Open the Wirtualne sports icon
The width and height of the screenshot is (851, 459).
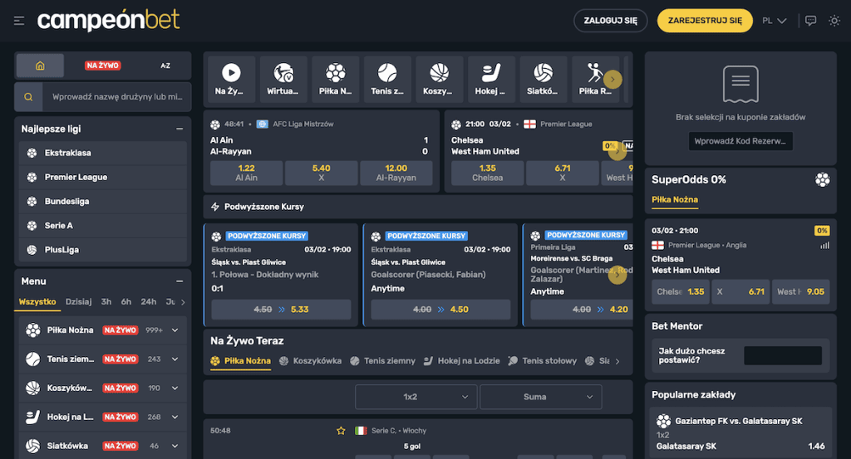click(x=283, y=72)
